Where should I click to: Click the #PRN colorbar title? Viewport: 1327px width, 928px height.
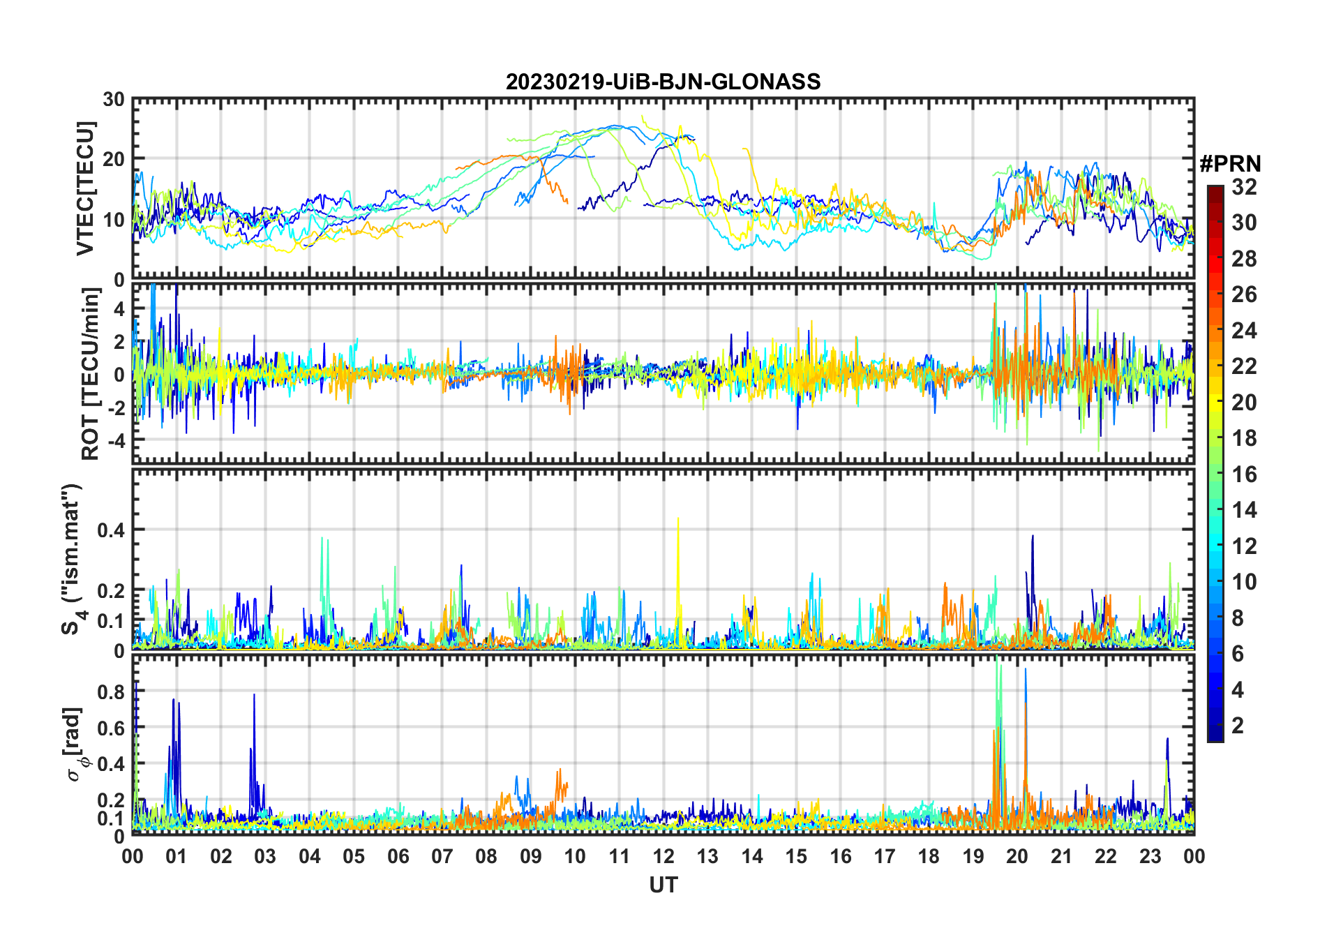[1230, 164]
